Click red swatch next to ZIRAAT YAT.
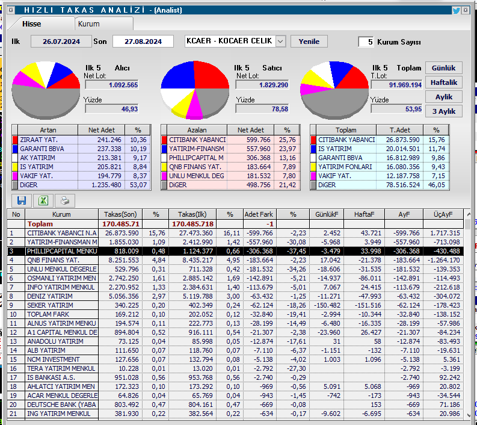The width and height of the screenshot is (477, 425). point(15,140)
